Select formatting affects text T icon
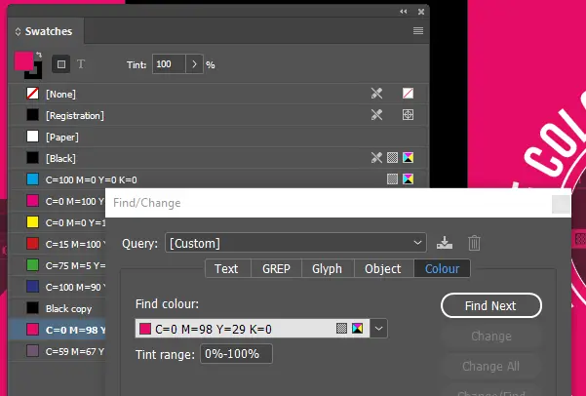The width and height of the screenshot is (586, 396). (x=81, y=64)
